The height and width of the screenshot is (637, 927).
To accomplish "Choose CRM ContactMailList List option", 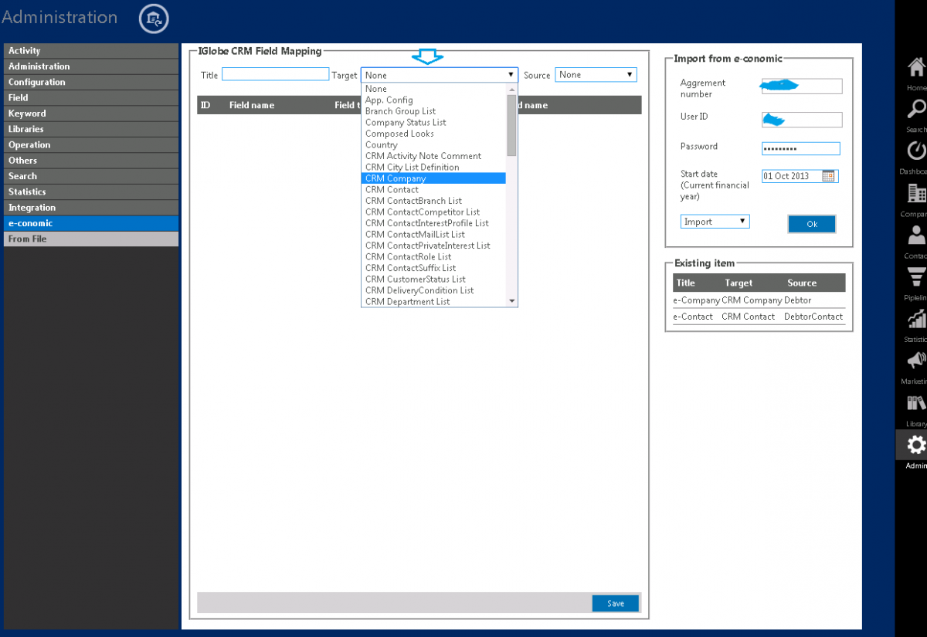I will point(433,235).
